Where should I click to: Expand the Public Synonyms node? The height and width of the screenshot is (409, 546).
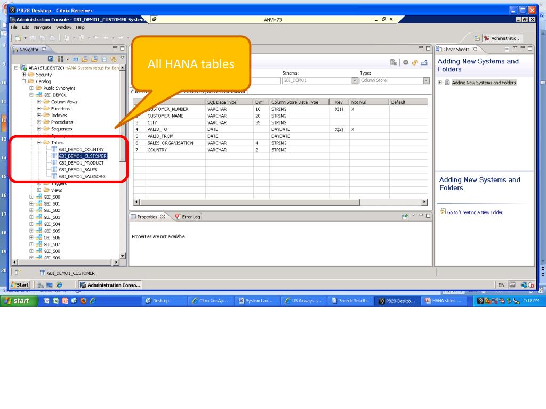click(x=31, y=88)
